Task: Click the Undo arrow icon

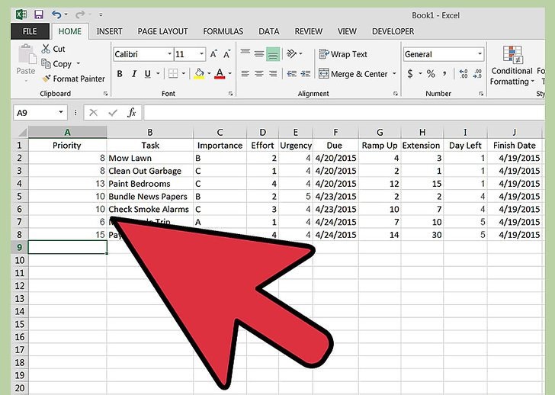Action: point(56,14)
